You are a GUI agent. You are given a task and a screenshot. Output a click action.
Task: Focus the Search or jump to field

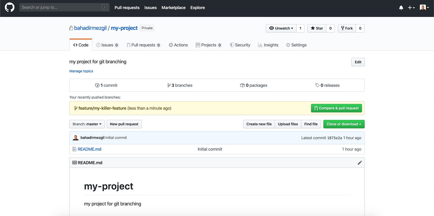(61, 7)
